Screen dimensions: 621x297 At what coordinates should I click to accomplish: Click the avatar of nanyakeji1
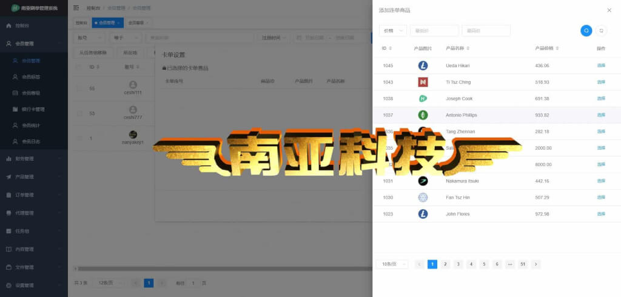[x=133, y=135]
